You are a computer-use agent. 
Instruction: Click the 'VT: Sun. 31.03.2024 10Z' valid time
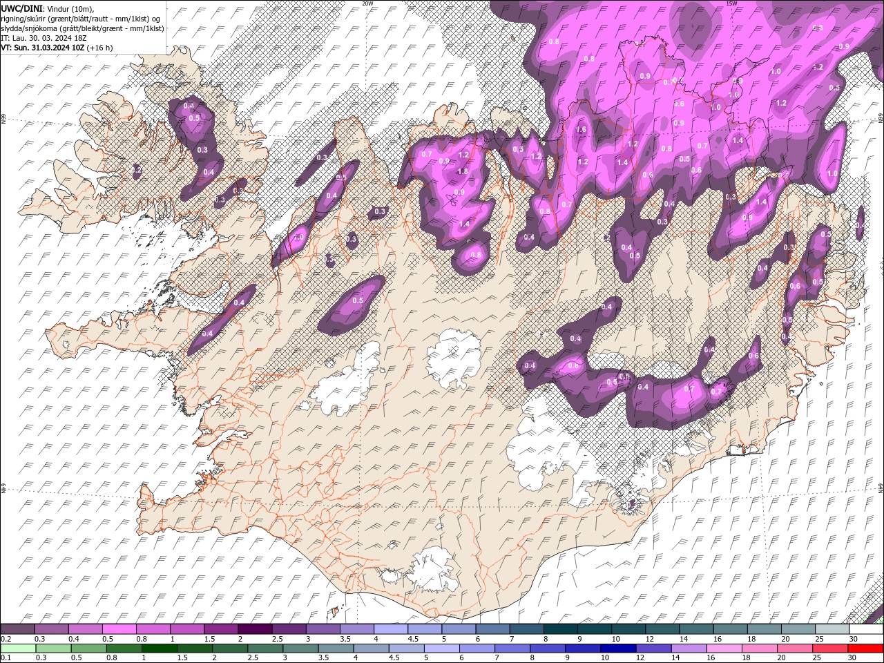(43, 48)
